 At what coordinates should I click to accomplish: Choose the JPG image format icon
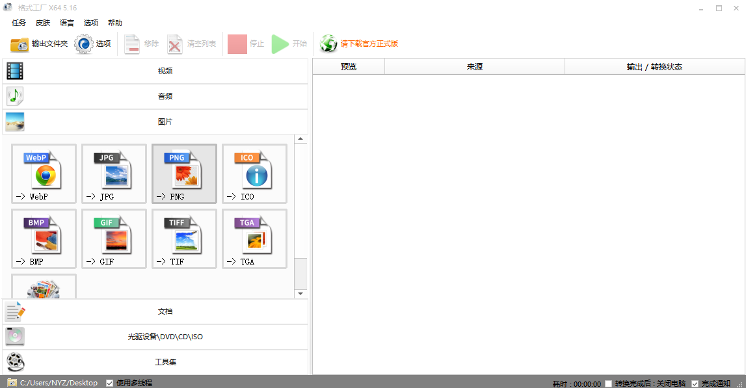click(114, 174)
